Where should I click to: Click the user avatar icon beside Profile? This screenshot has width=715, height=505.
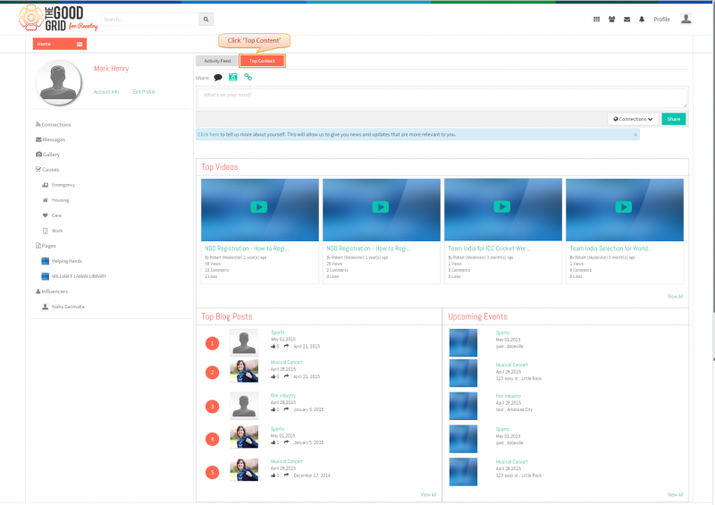click(686, 19)
